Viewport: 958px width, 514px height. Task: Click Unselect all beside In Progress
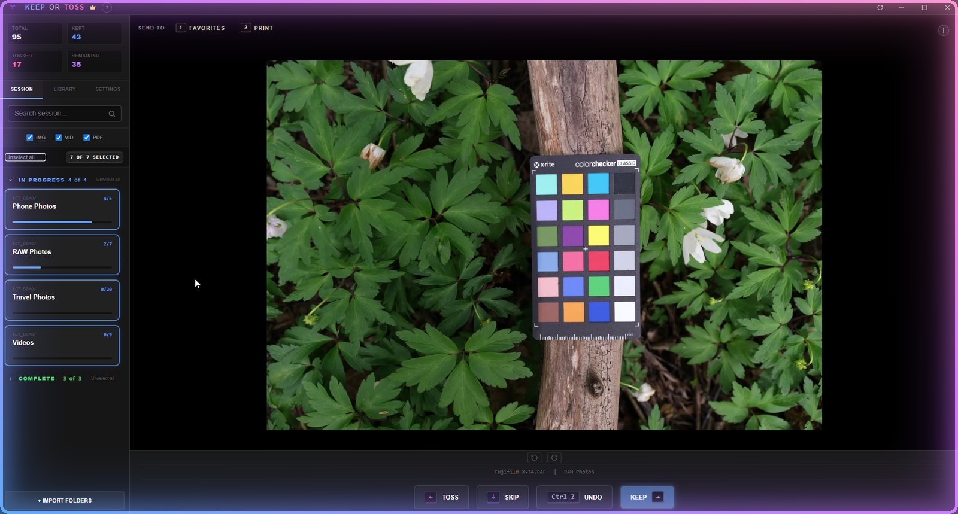tap(108, 180)
